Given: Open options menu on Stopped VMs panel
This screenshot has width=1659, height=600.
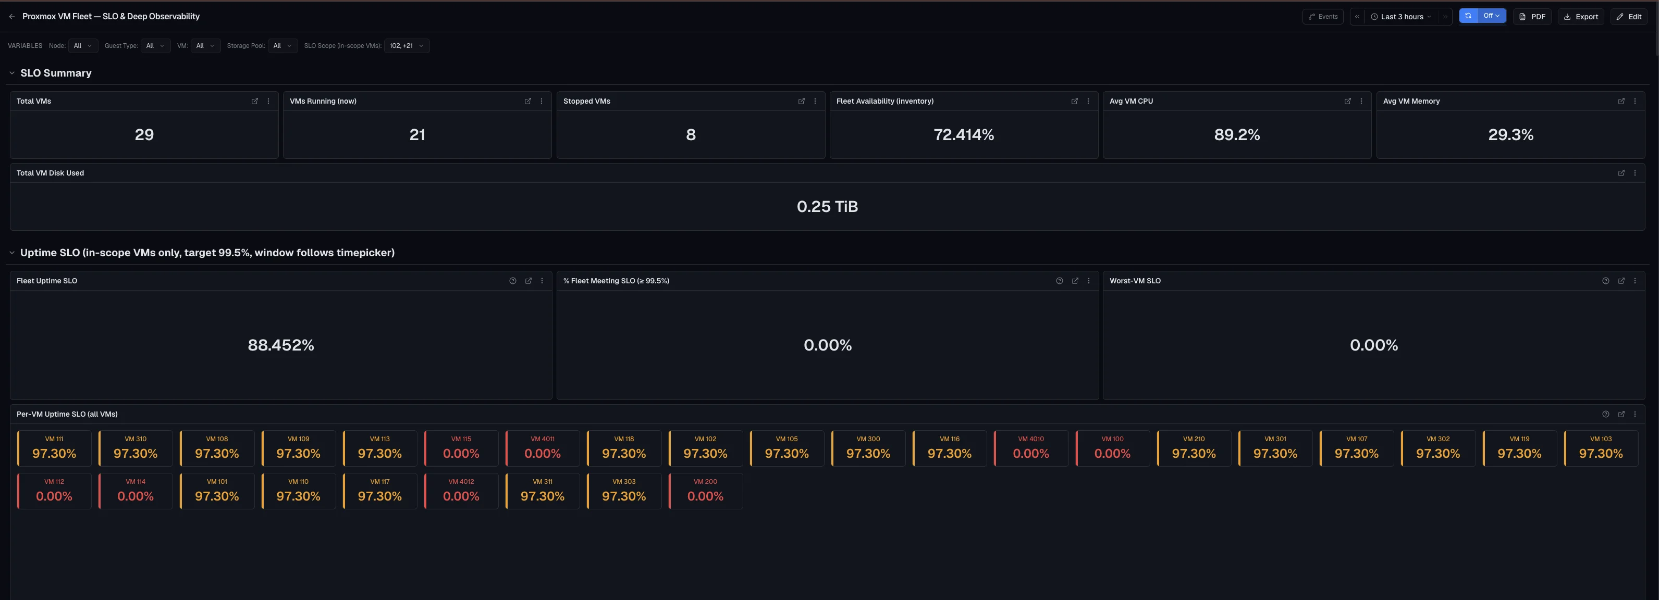Looking at the screenshot, I should tap(815, 101).
